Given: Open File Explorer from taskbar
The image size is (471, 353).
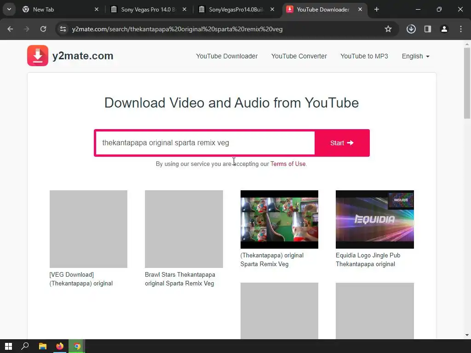Looking at the screenshot, I should (43, 347).
